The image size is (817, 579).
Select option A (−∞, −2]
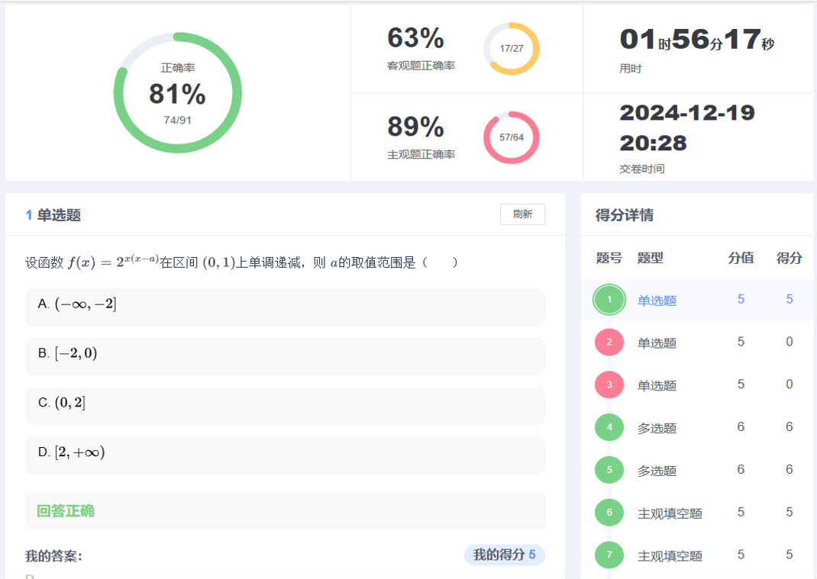pos(285,304)
